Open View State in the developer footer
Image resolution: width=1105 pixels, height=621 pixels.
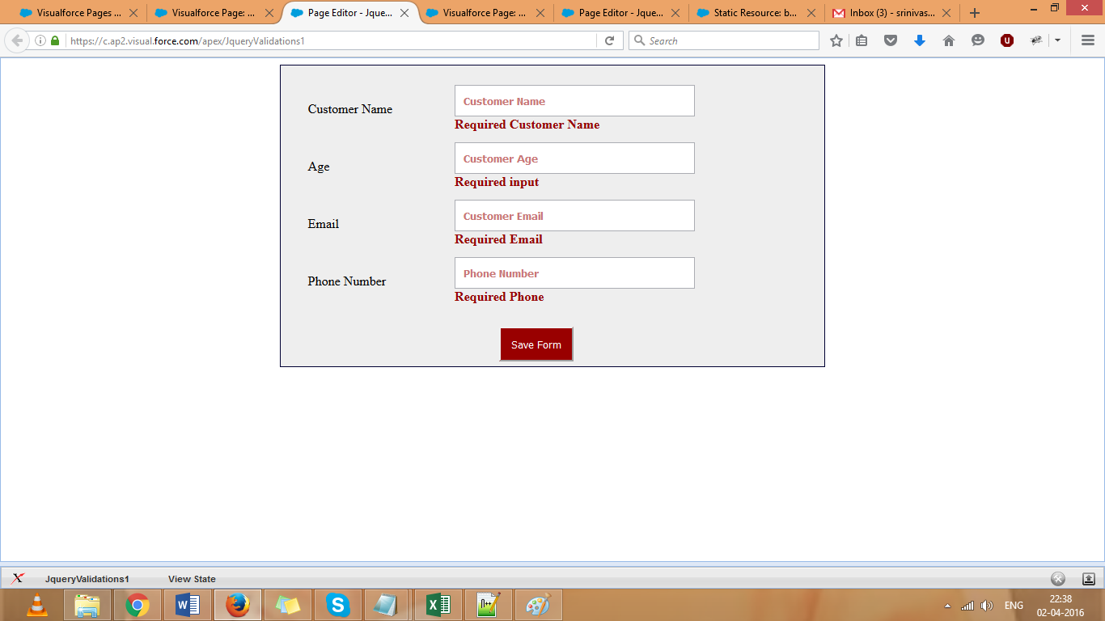[190, 578]
